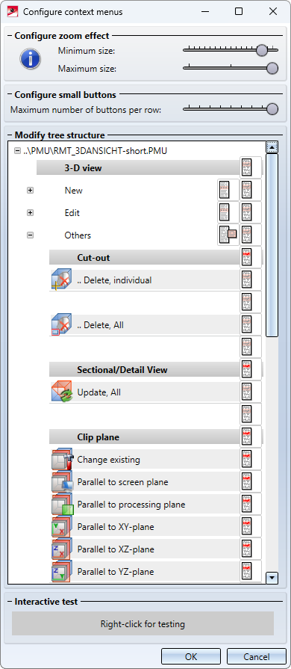Pick the Parallel to XY-plane icon

pyautogui.click(x=62, y=527)
